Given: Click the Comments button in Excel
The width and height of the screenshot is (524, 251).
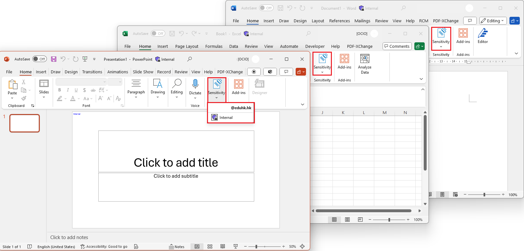Looking at the screenshot, I should (397, 46).
